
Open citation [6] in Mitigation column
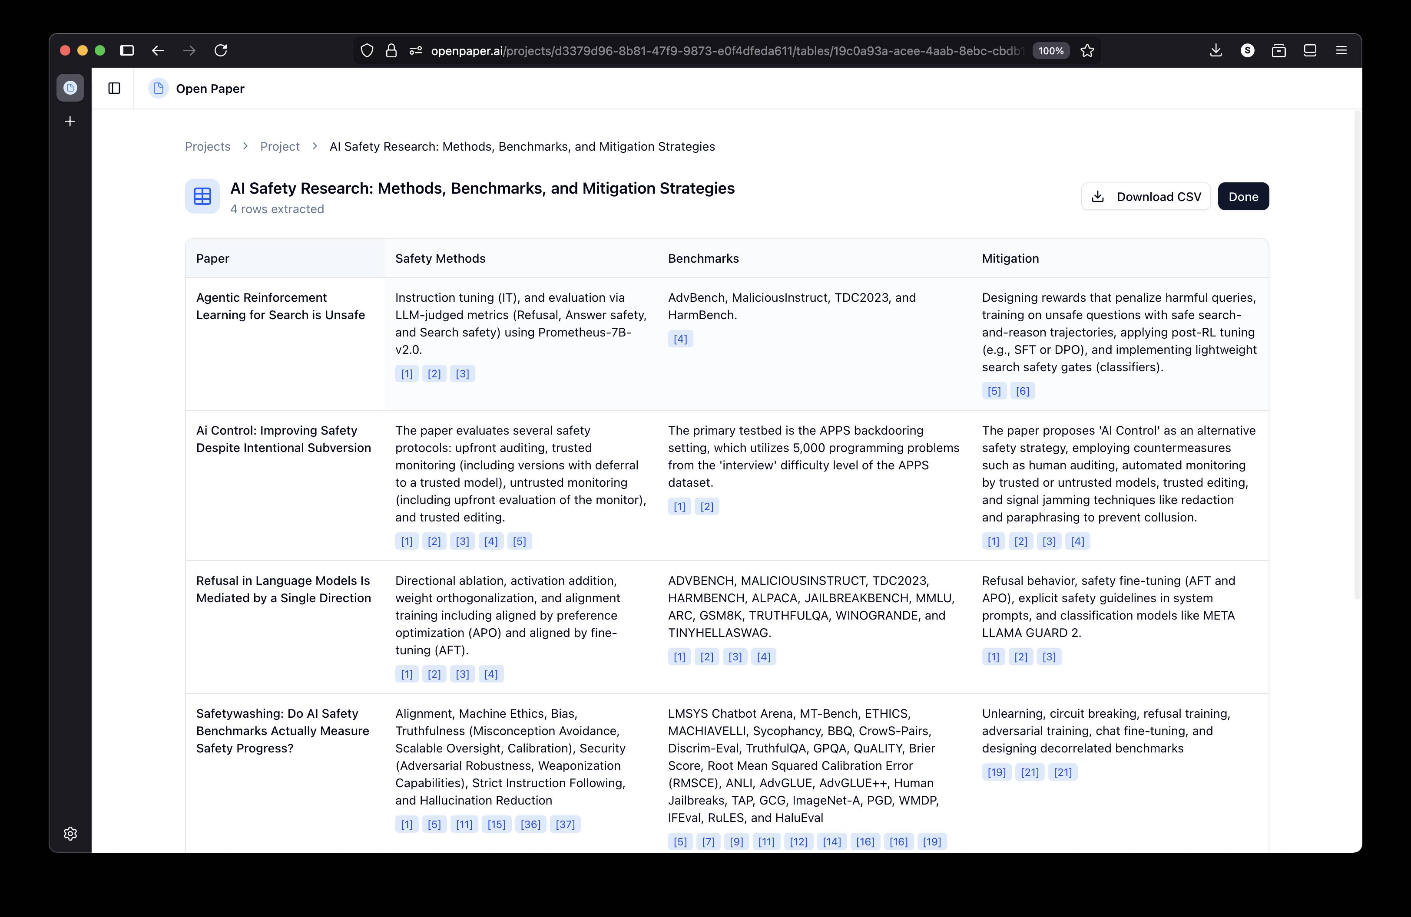1022,391
